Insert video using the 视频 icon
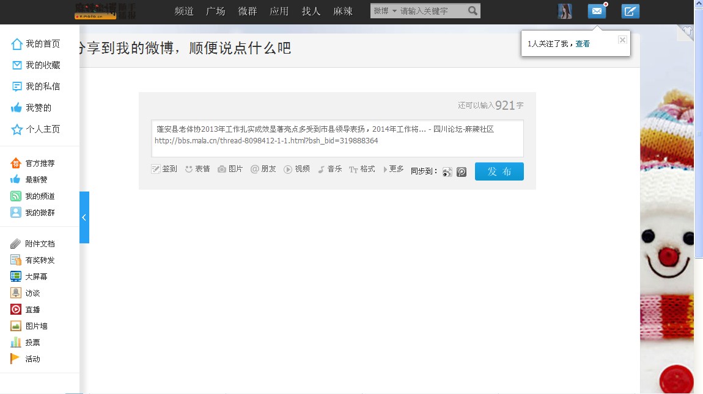This screenshot has width=703, height=394. point(288,169)
